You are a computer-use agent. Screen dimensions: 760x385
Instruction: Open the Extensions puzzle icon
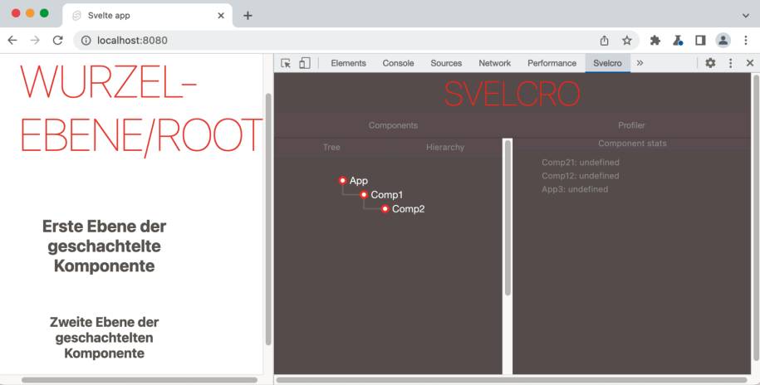655,40
